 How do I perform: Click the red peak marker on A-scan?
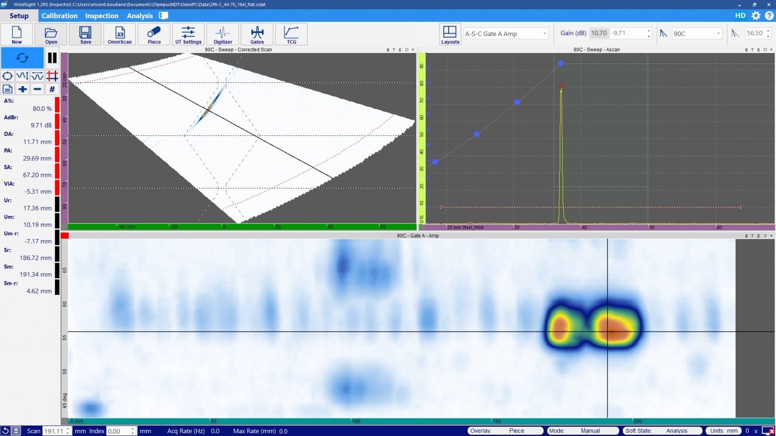[x=561, y=86]
